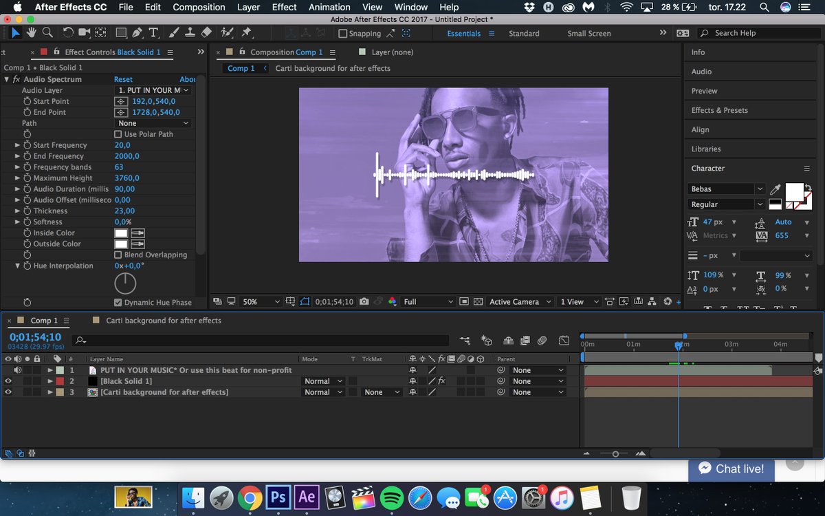This screenshot has width=825, height=516.
Task: Select the Hand tool
Action: coord(32,32)
